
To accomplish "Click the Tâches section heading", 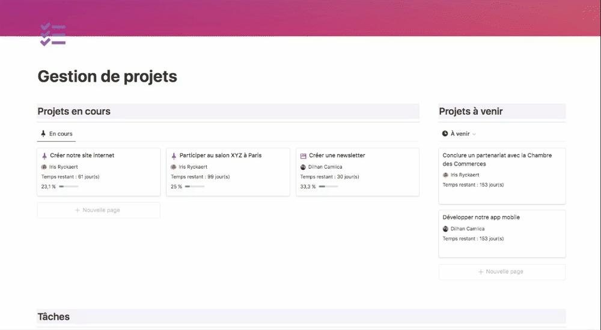I will click(x=53, y=317).
